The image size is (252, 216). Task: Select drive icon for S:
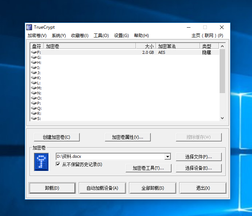coord(34,119)
